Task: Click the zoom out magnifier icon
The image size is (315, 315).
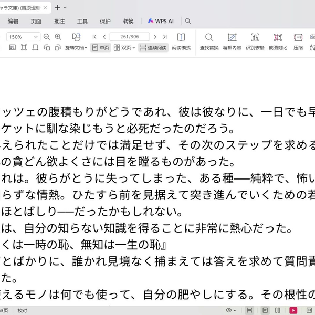Action: tap(47, 37)
